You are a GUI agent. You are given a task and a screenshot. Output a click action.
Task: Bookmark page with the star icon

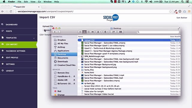(x=170, y=11)
